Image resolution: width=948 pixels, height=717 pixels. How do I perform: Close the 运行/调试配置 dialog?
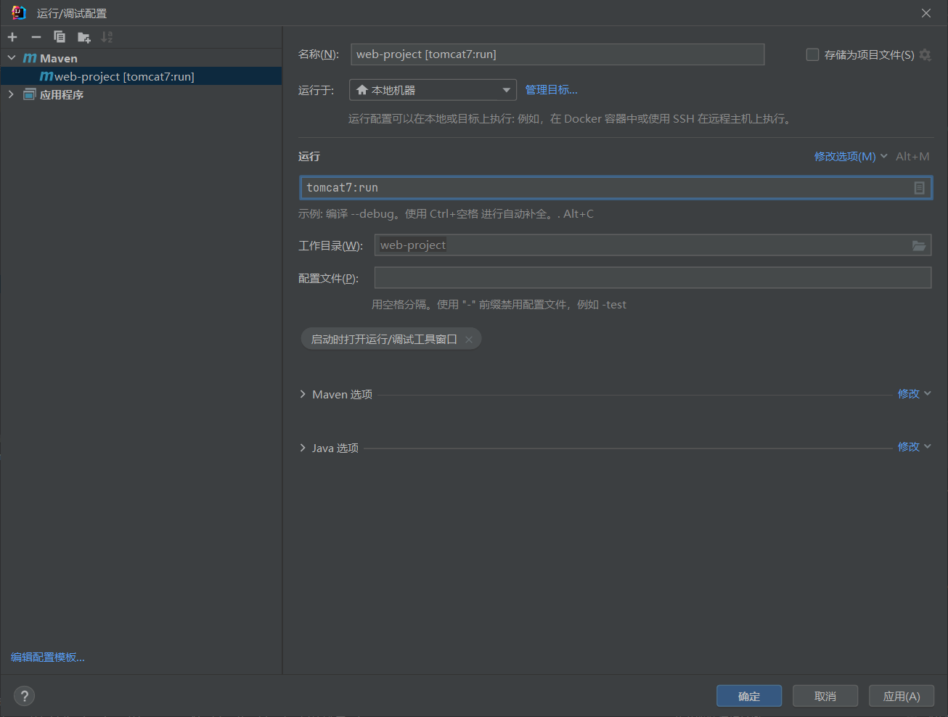pos(926,13)
